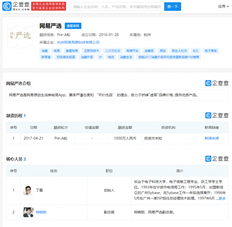This screenshot has width=232, height=227.
Task: Click the 丁磊 name text
Action: [39, 190]
